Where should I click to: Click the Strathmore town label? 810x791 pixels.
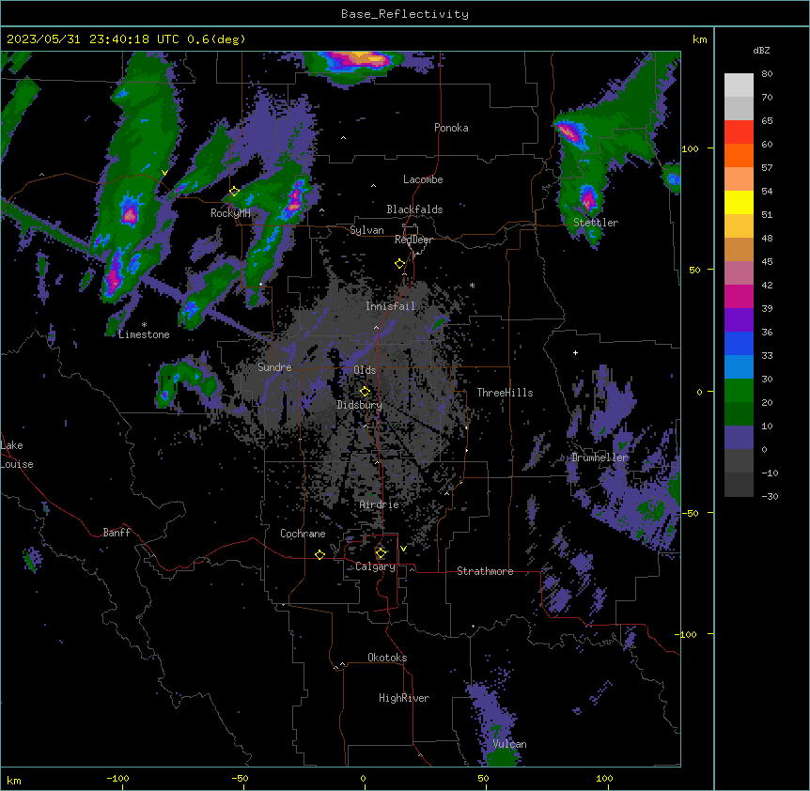pos(485,571)
